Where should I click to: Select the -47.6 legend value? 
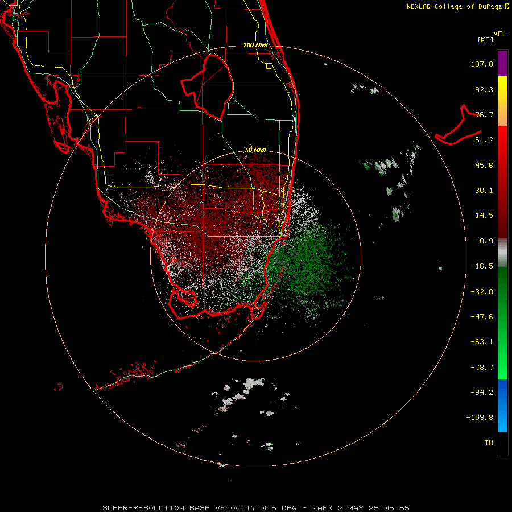[x=482, y=317]
